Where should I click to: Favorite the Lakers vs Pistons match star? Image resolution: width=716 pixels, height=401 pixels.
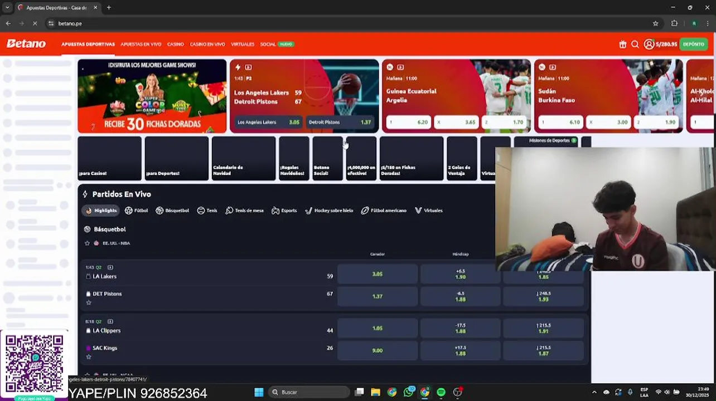tap(89, 302)
